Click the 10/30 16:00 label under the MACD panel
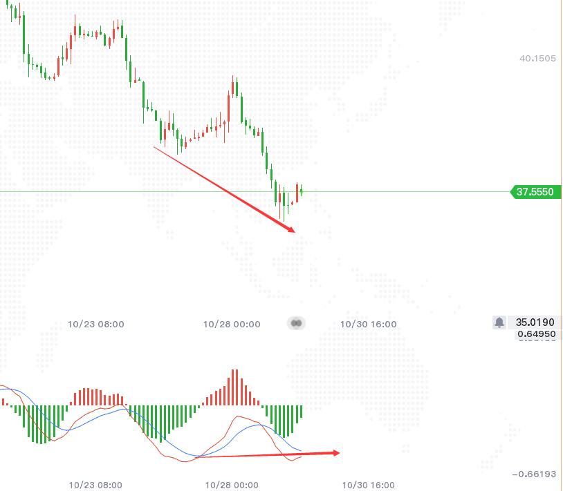Image resolution: width=563 pixels, height=491 pixels. tap(369, 485)
